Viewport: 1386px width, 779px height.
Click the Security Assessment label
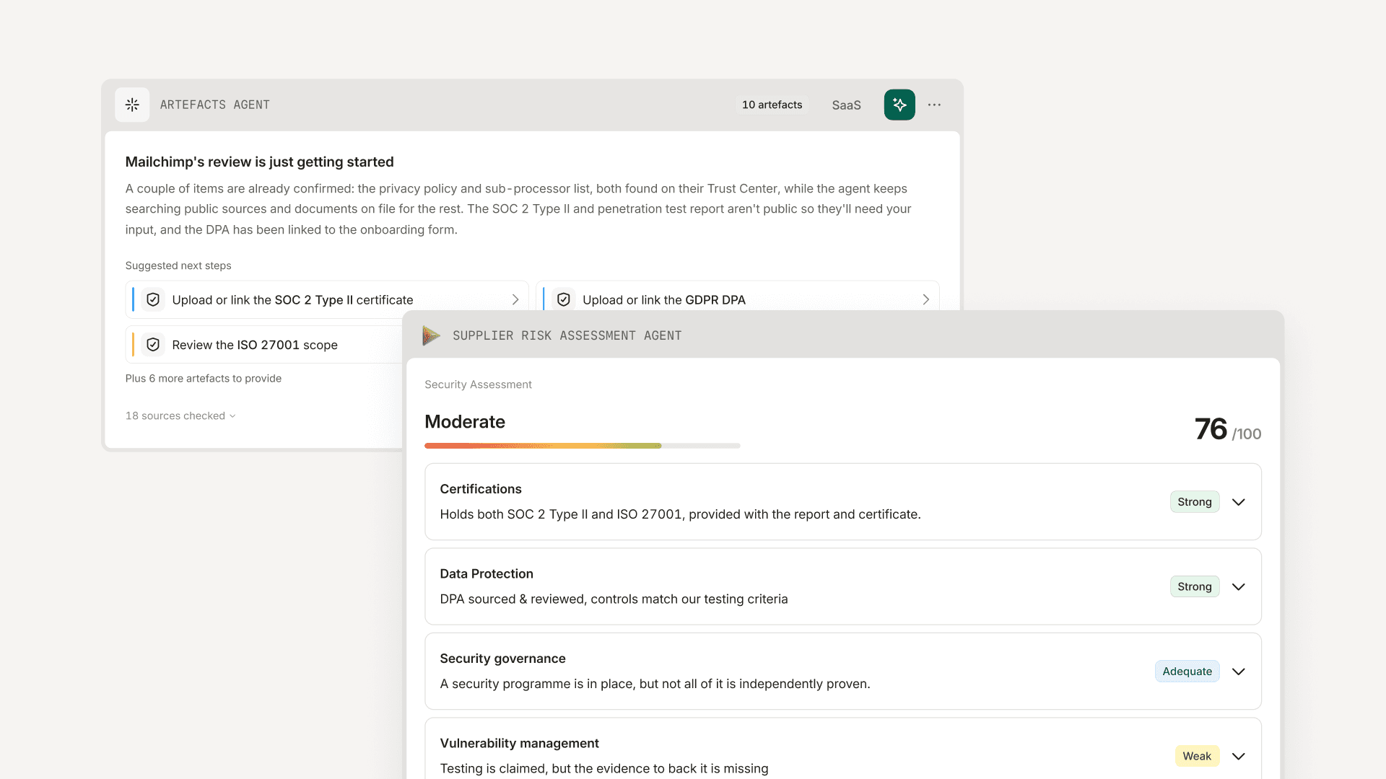point(478,384)
